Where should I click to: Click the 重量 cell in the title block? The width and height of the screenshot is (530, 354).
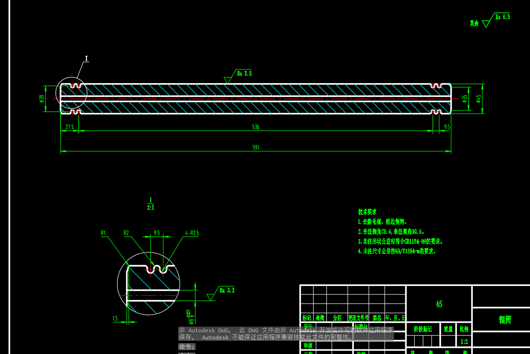[448, 329]
